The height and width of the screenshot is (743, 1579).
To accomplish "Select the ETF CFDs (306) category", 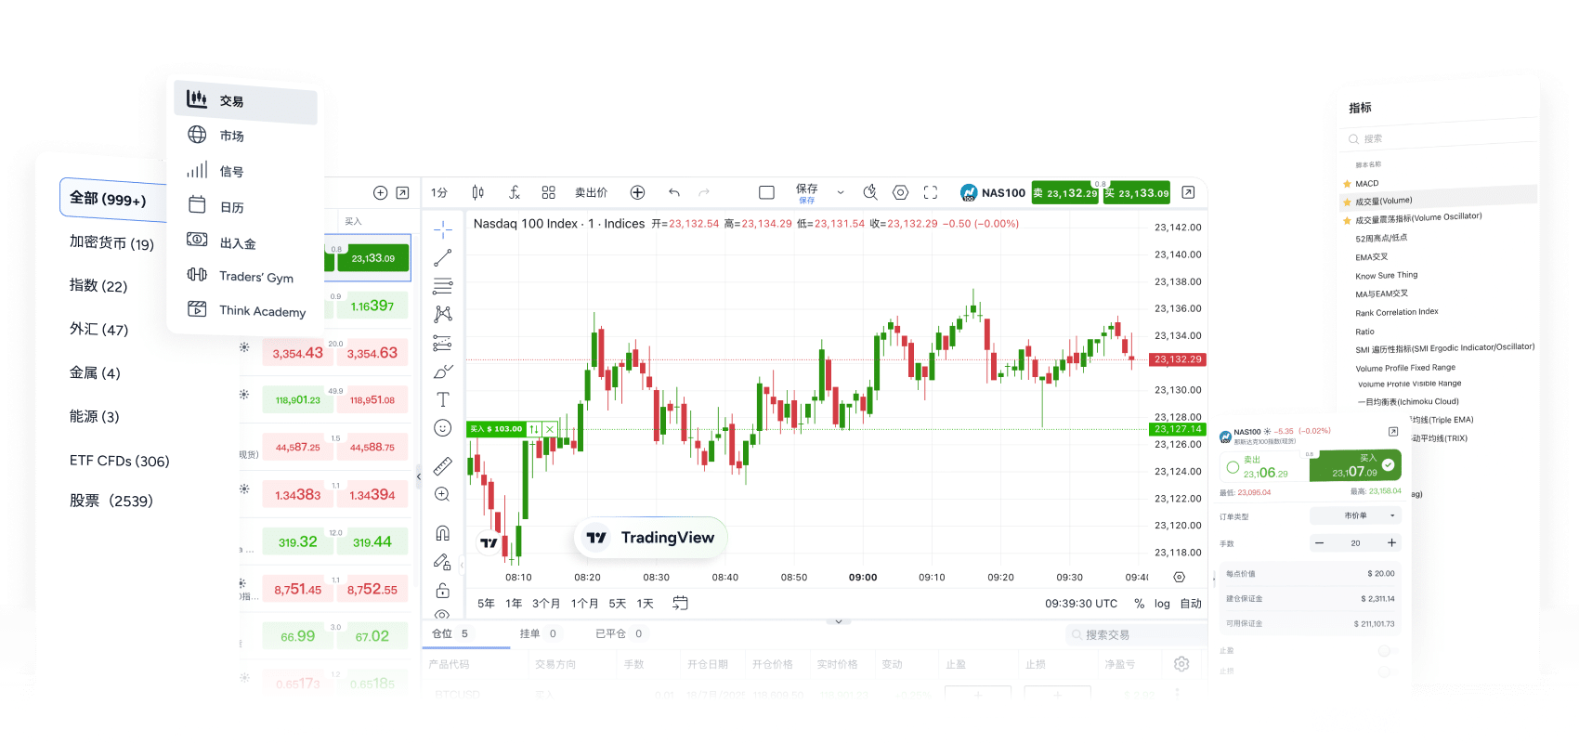I will pyautogui.click(x=120, y=461).
